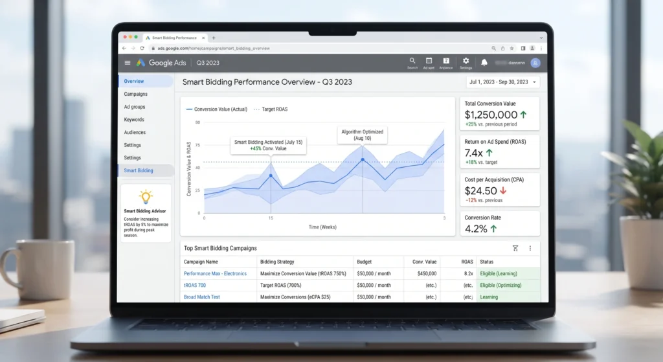Filter the Top Smart Bidding Campaigns table
Image resolution: width=663 pixels, height=362 pixels.
tap(515, 248)
